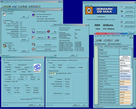136x109 pixels.
Task: Click Refresh button in CPU-Z processor window
Action: pos(31,105)
